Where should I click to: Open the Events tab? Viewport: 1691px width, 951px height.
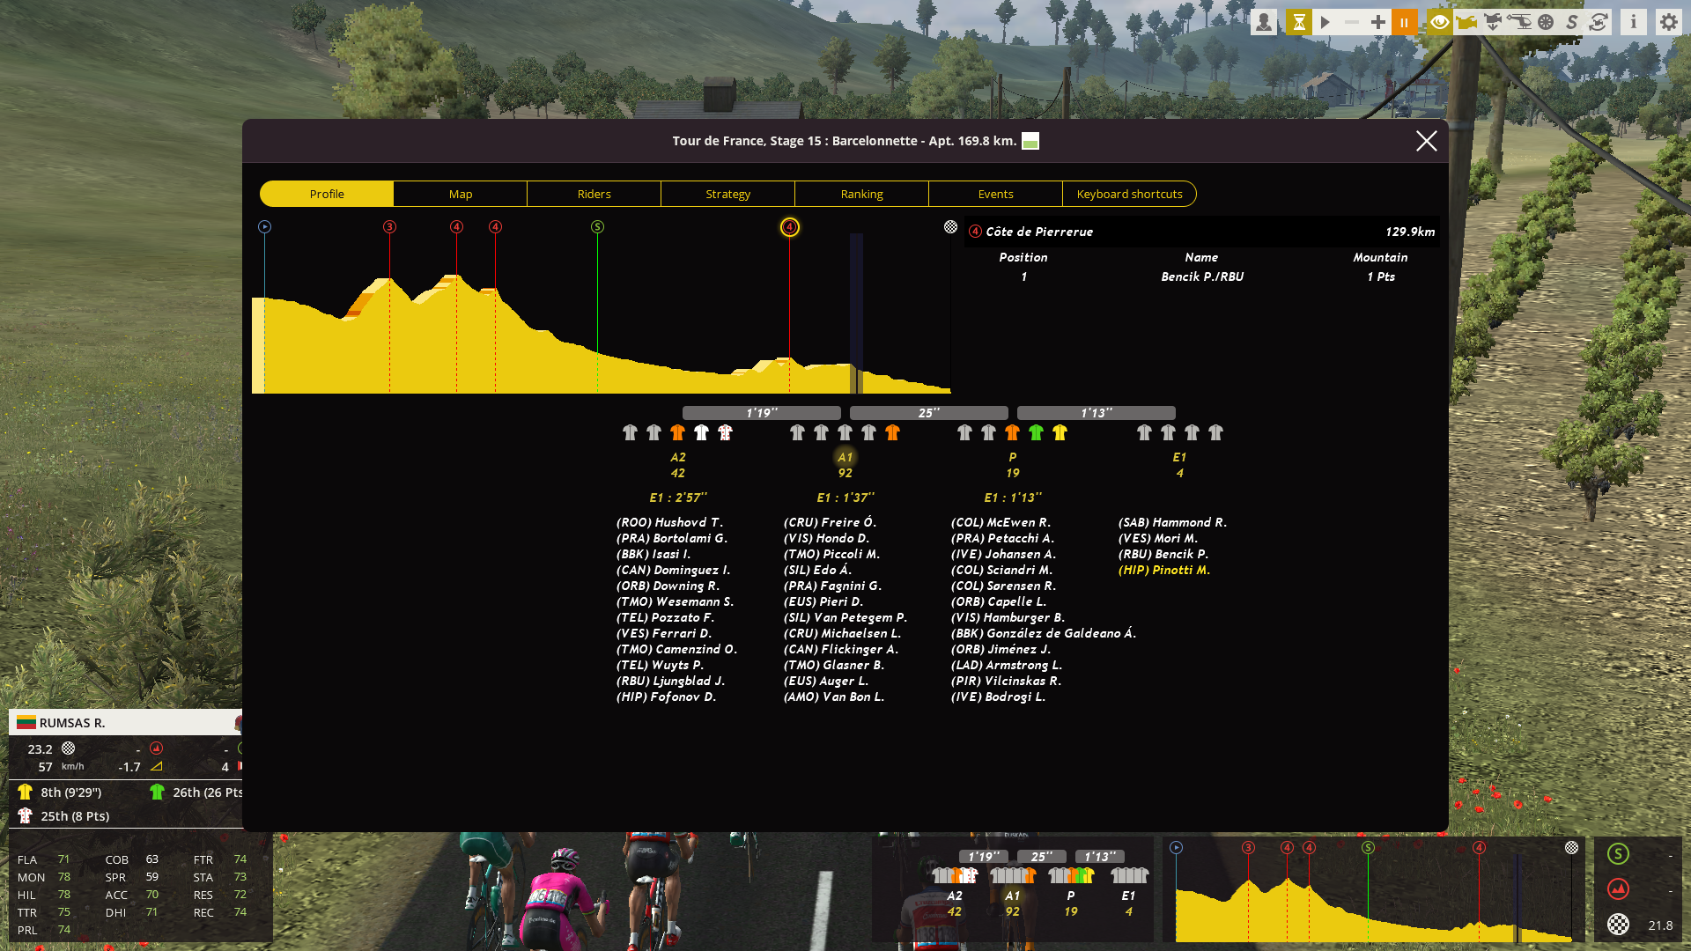tap(996, 194)
